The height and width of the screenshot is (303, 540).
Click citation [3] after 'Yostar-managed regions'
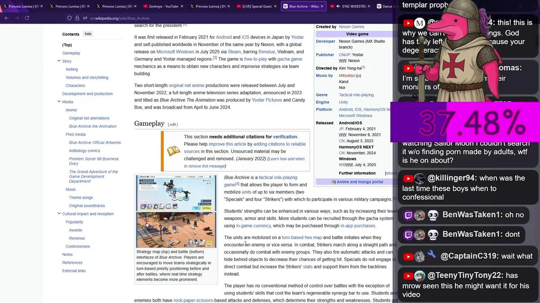215,58
